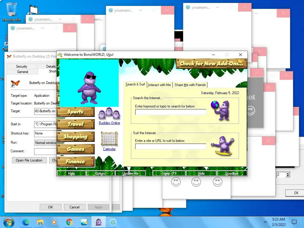Click the Help button in BonziWORLD
The height and width of the screenshot is (228, 304).
tap(71, 173)
